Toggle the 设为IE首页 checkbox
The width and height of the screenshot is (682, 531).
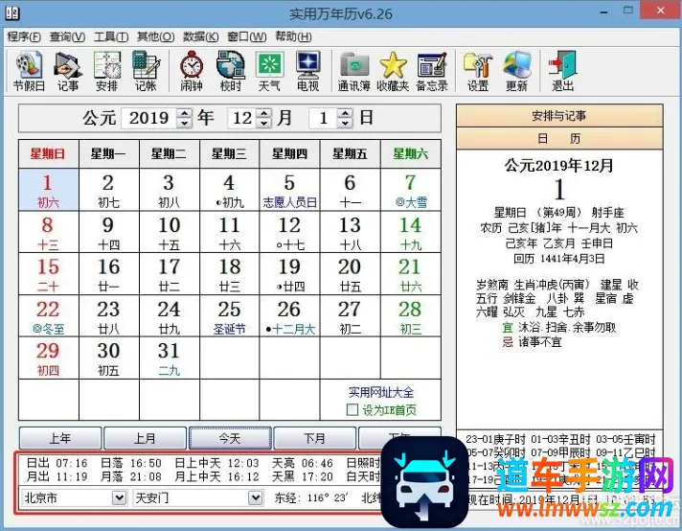353,410
